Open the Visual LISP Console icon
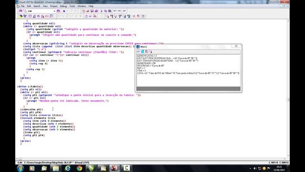Screen dimensions: 305x172 point(30,16)
